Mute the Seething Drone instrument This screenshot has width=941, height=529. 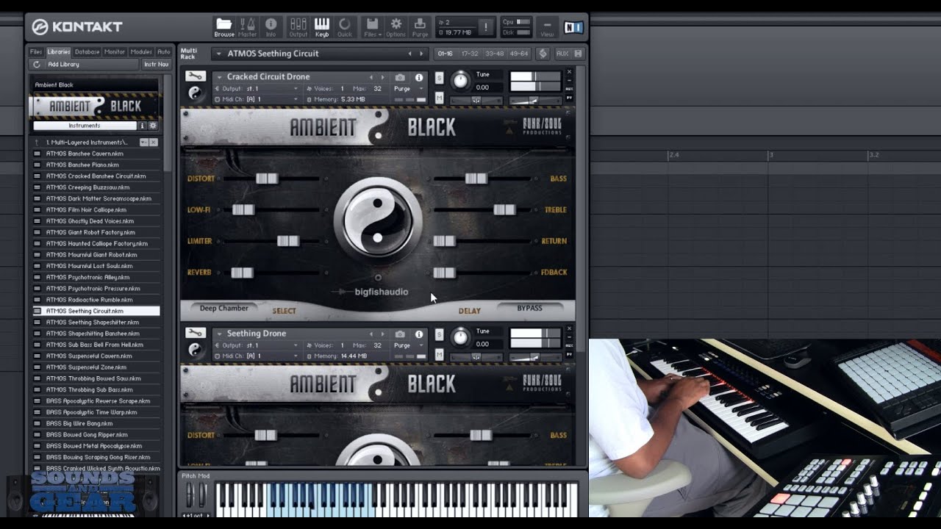pyautogui.click(x=440, y=355)
